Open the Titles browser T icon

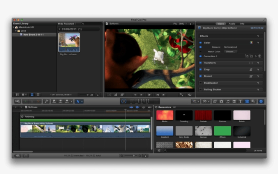click(241, 101)
